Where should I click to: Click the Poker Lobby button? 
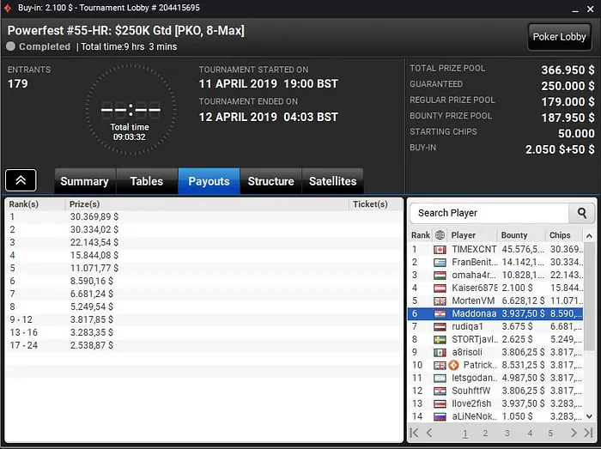pyautogui.click(x=559, y=37)
